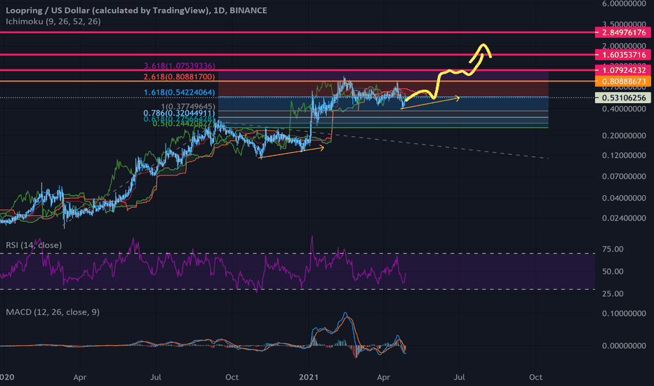
Task: Click the RSI 25.00 axis value
Action: coord(613,294)
